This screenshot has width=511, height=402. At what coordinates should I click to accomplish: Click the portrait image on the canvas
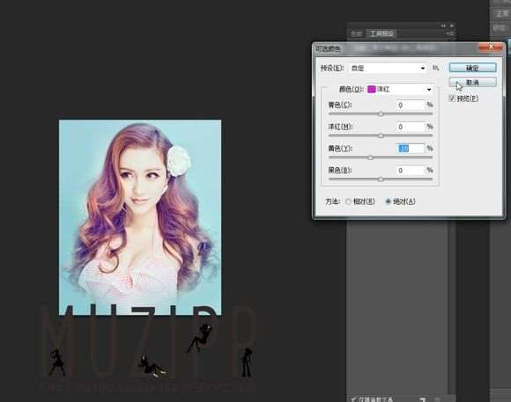(x=140, y=217)
